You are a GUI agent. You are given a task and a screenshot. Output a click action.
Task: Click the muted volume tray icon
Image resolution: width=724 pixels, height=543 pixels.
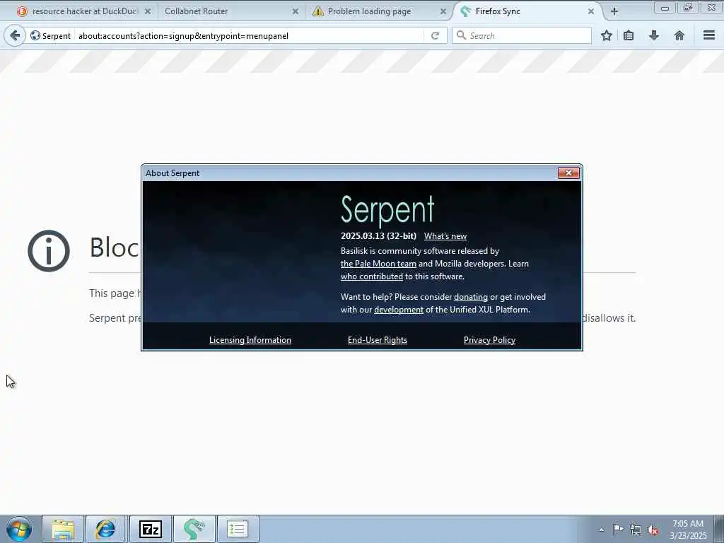pos(653,530)
